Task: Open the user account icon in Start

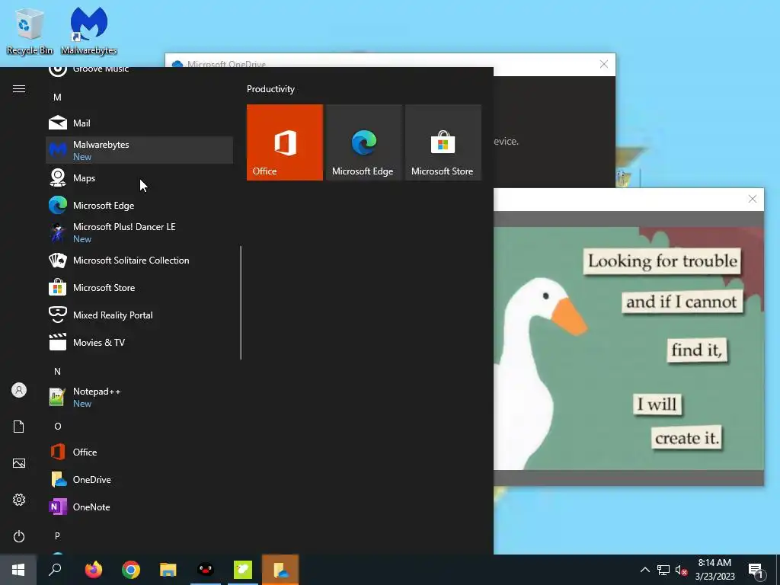Action: (x=19, y=390)
